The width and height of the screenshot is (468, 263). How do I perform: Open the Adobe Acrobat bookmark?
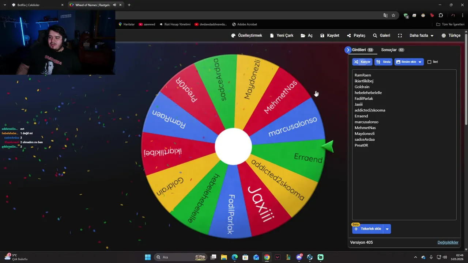click(x=244, y=24)
